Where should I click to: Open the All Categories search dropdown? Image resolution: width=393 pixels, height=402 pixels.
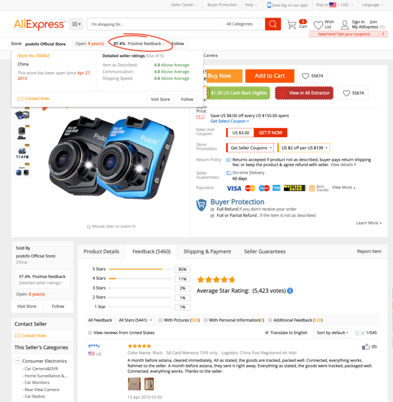[243, 24]
